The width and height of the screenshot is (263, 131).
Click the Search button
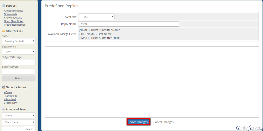pos(30,129)
